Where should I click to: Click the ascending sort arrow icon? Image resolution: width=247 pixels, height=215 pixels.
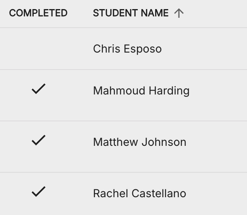(x=179, y=13)
